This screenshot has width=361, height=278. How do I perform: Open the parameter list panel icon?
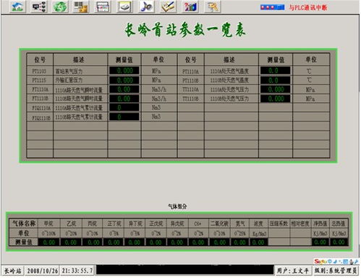tap(103, 7)
